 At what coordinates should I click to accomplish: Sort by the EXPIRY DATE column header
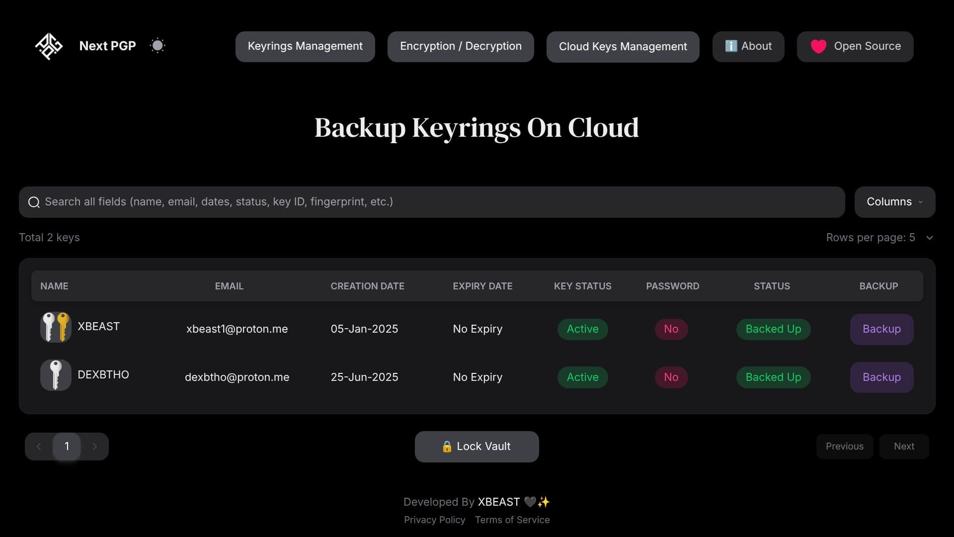pyautogui.click(x=482, y=286)
